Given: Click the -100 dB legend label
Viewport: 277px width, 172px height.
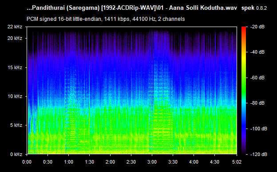Looking at the screenshot, I should (259, 129).
